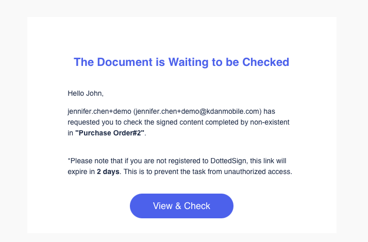The height and width of the screenshot is (242, 368).
Task: Open the jennifer.chen+demo@kdanmobile.com email address
Action: pyautogui.click(x=197, y=111)
